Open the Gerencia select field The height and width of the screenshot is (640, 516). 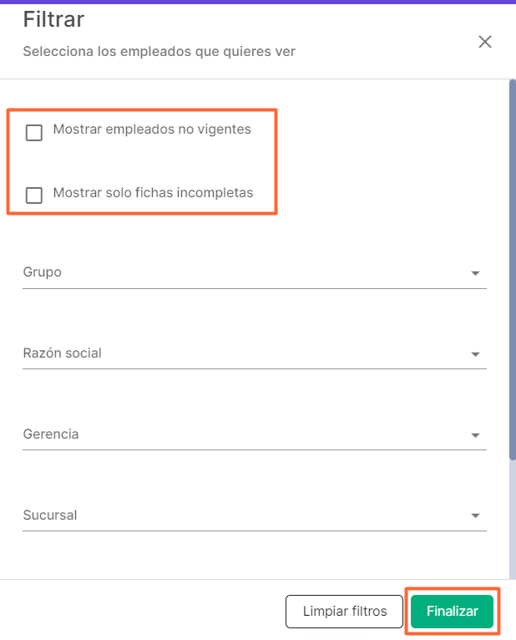pyautogui.click(x=242, y=435)
